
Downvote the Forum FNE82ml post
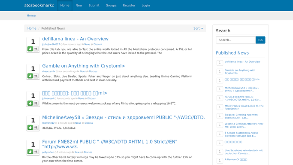click(x=36, y=152)
